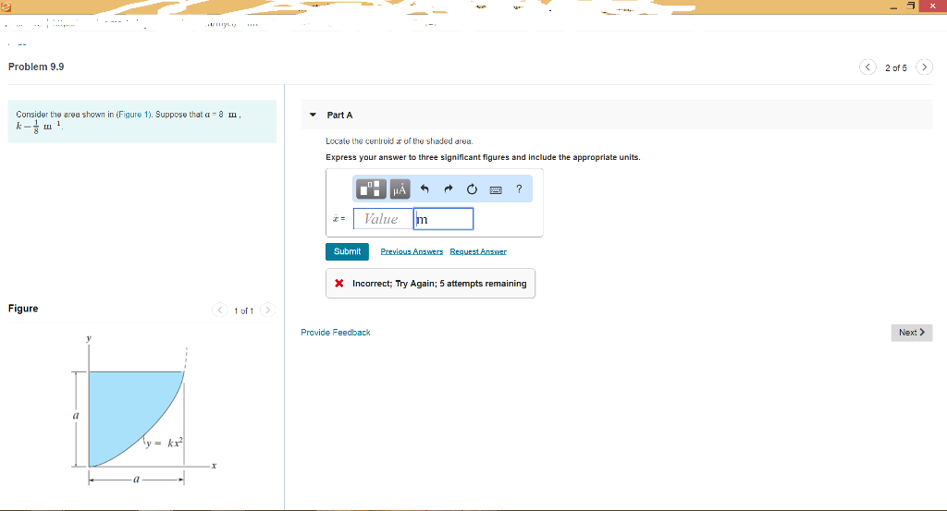
Task: Click the Incorrect; Try Again message
Action: (x=431, y=284)
